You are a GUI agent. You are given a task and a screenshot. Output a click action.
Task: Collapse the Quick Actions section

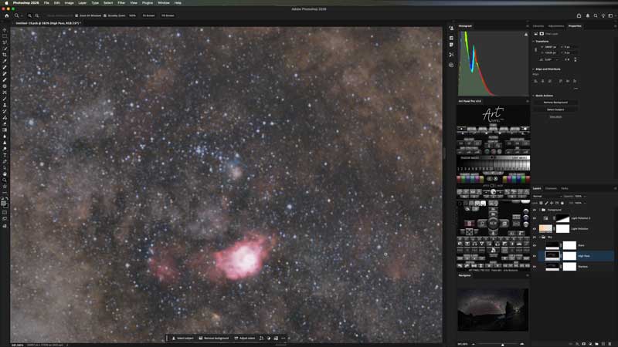[x=533, y=96]
